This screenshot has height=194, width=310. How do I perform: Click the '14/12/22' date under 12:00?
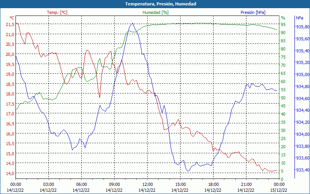point(147,190)
